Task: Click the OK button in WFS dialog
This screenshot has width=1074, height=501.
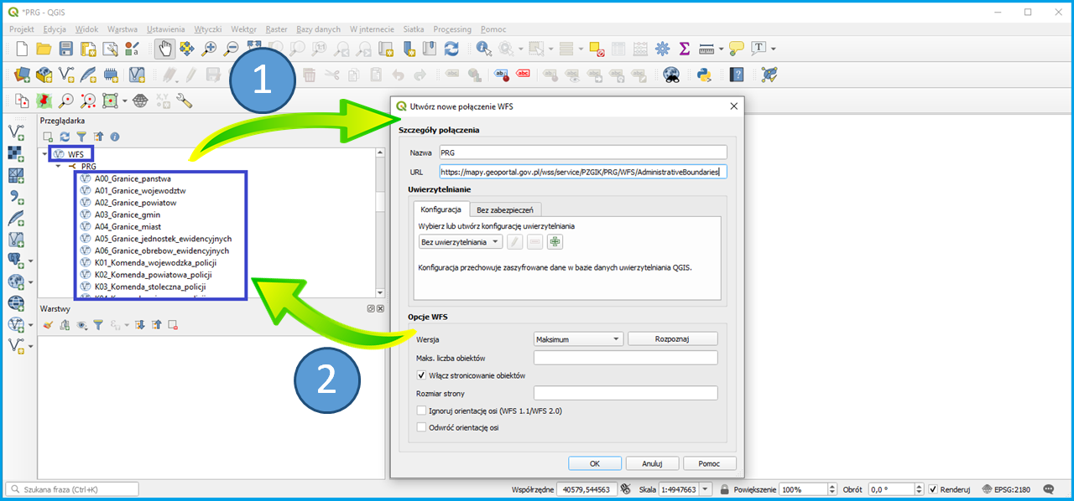Action: pyautogui.click(x=594, y=463)
